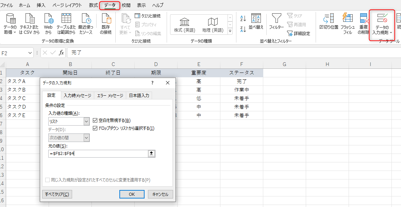Open the 入力値の種類 dropdown list
401x207 pixels.
(x=86, y=121)
